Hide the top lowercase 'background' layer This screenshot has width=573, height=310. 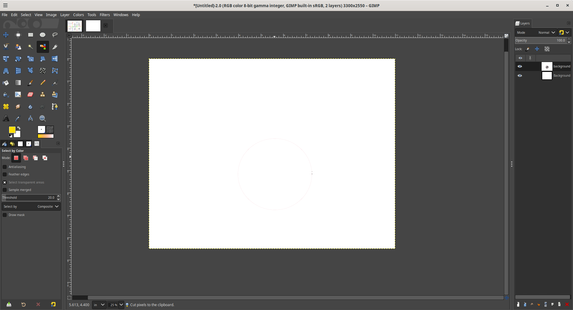click(x=520, y=66)
